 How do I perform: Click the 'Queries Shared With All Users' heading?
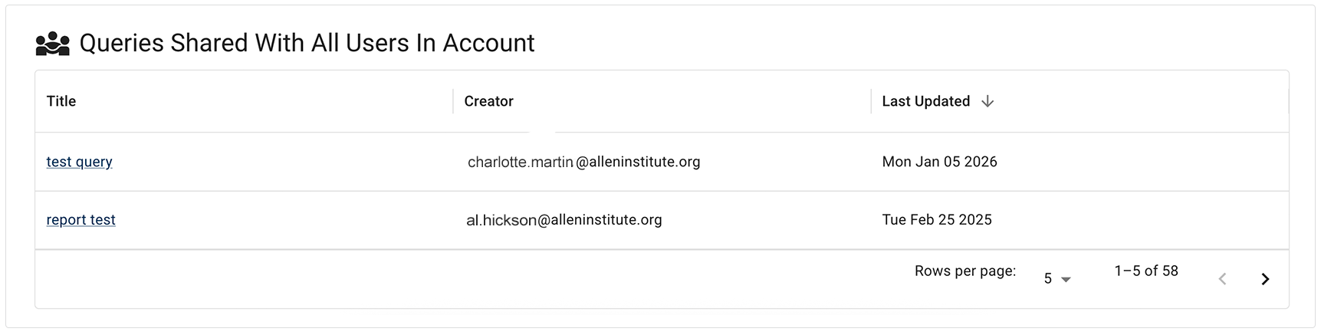[307, 44]
